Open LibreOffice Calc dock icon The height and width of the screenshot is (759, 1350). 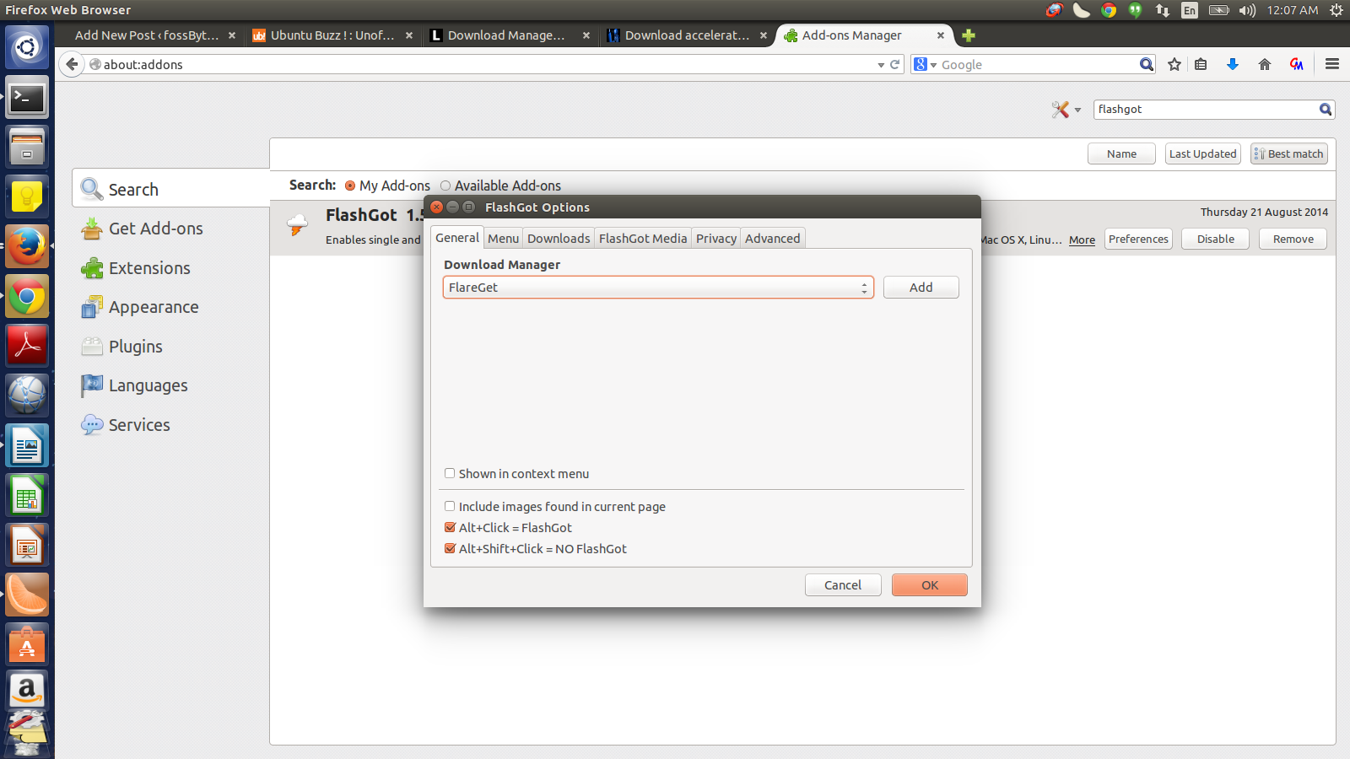[x=27, y=496]
